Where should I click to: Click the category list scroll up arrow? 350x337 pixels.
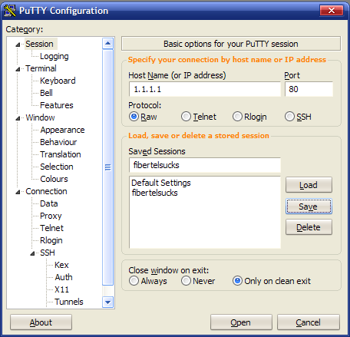point(107,43)
